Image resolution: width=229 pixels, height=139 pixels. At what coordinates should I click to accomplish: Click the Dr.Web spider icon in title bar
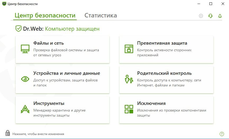4,4
